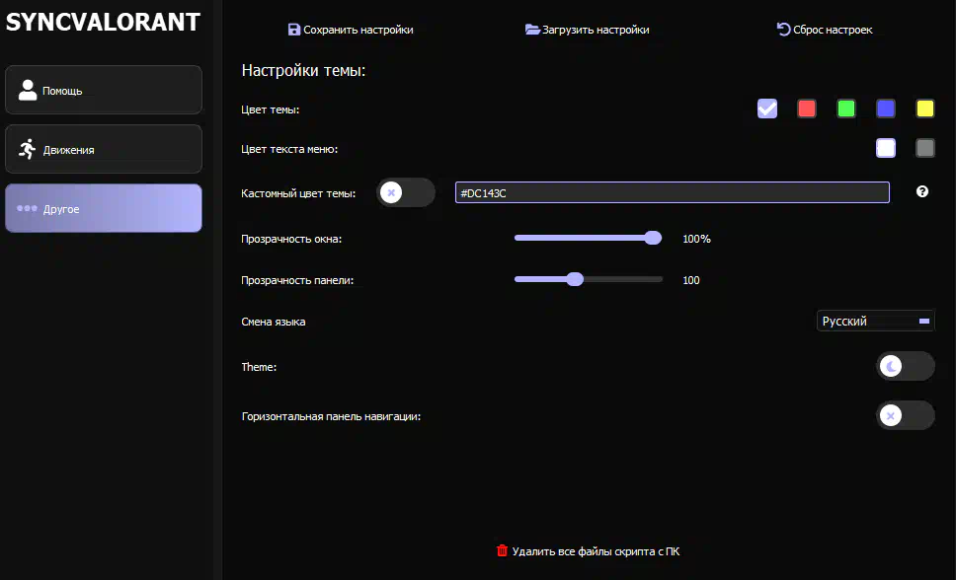The height and width of the screenshot is (580, 956).
Task: Choose the green theme color swatch
Action: click(x=846, y=109)
